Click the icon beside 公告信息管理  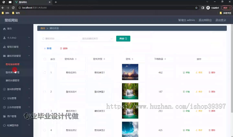pos(4,107)
